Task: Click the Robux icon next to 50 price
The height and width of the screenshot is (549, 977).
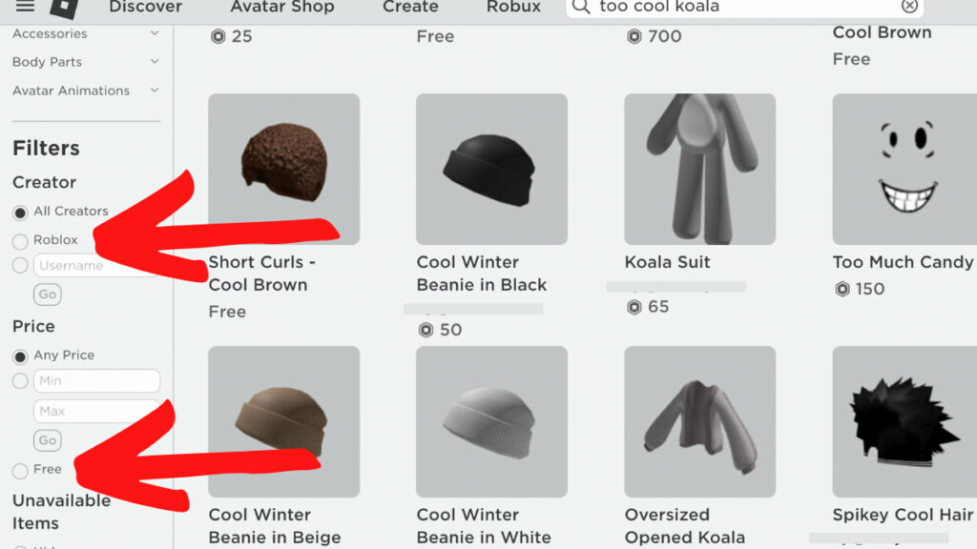Action: point(426,330)
